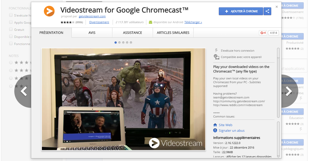Click the Common issues: text
Screen dimensions: 309x161
click(x=224, y=116)
